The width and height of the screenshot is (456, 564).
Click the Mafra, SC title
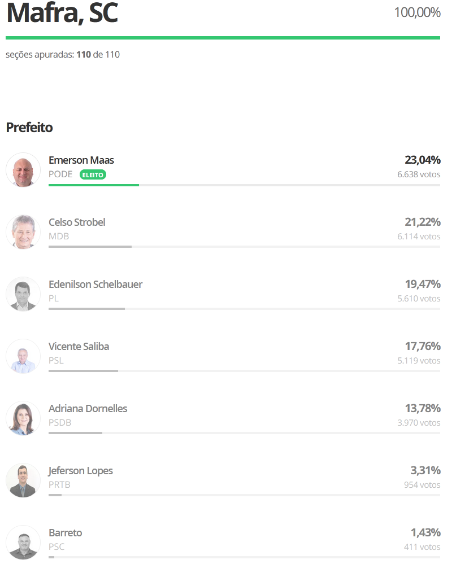[62, 13]
